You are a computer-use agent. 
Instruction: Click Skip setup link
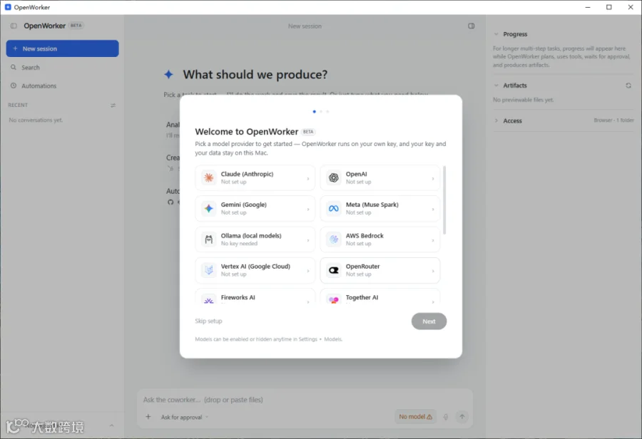(208, 321)
